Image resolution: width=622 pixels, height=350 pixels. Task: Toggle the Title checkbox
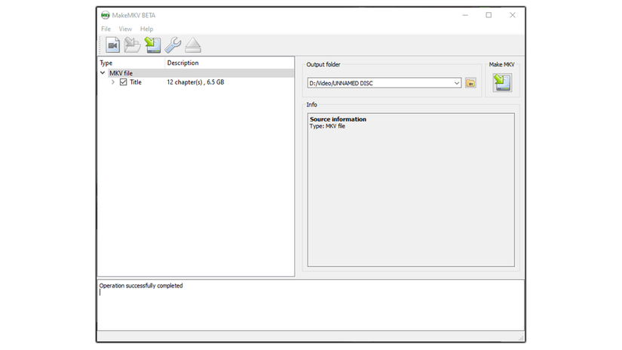click(124, 82)
